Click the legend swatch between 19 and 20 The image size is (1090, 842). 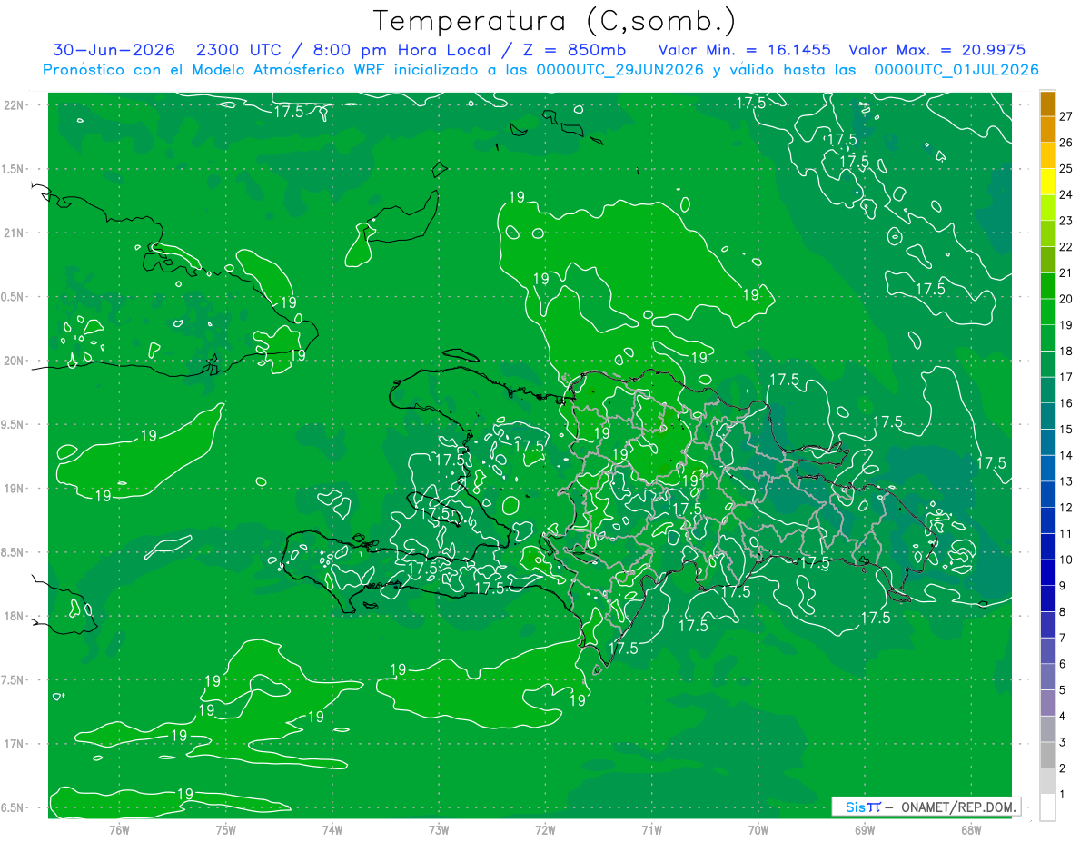(1047, 312)
